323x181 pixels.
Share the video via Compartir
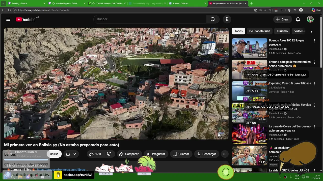pos(129,154)
